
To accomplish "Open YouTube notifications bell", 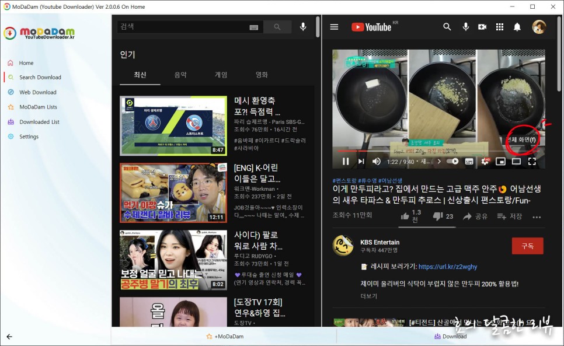I will tap(517, 26).
